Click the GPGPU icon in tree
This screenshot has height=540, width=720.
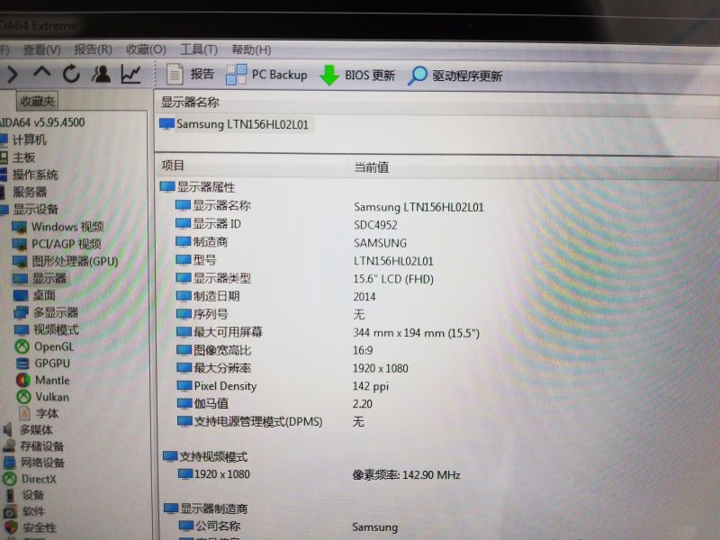pyautogui.click(x=22, y=364)
